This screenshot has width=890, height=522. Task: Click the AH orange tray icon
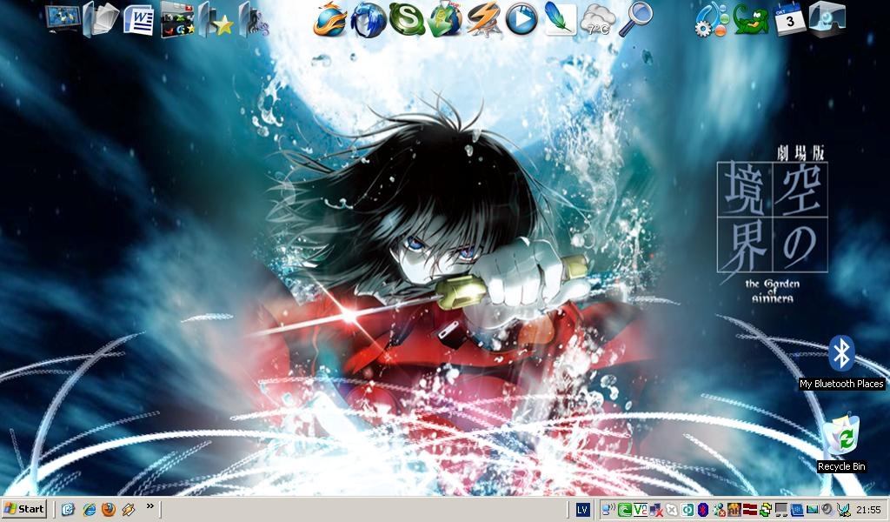click(734, 510)
